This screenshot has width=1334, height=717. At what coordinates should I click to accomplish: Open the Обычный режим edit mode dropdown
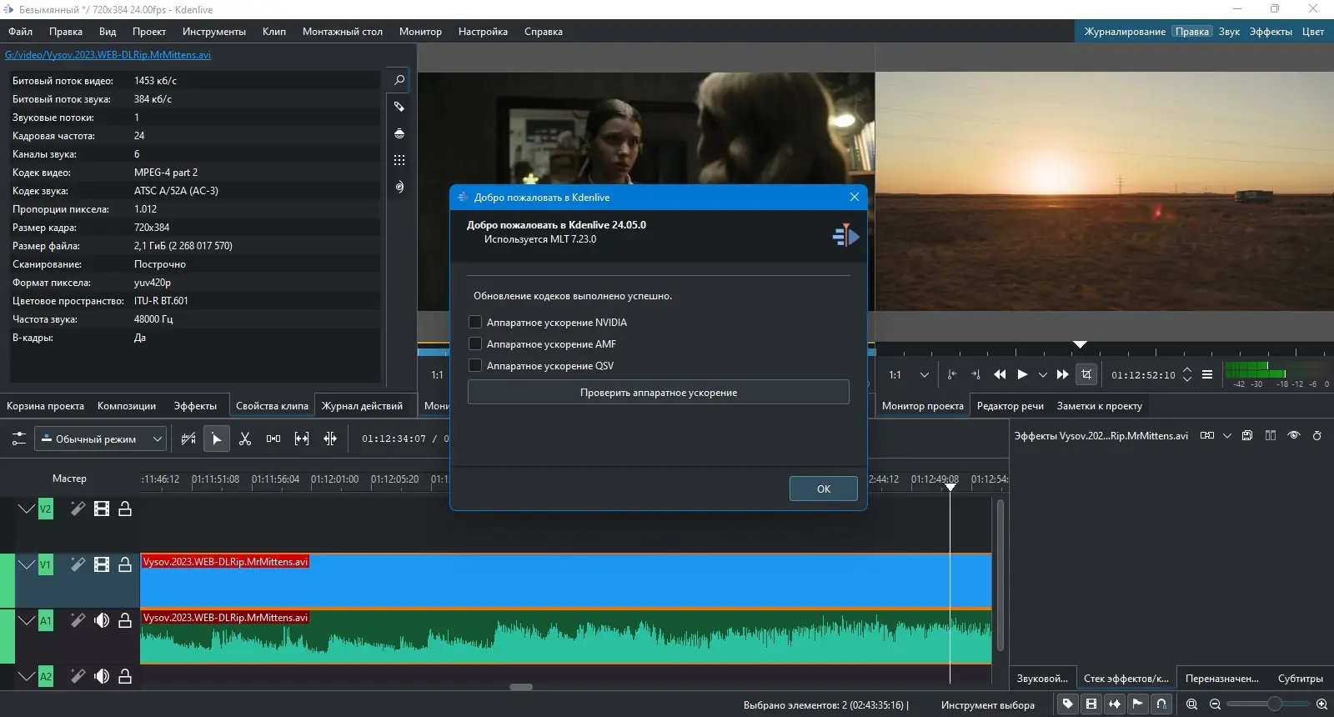100,439
